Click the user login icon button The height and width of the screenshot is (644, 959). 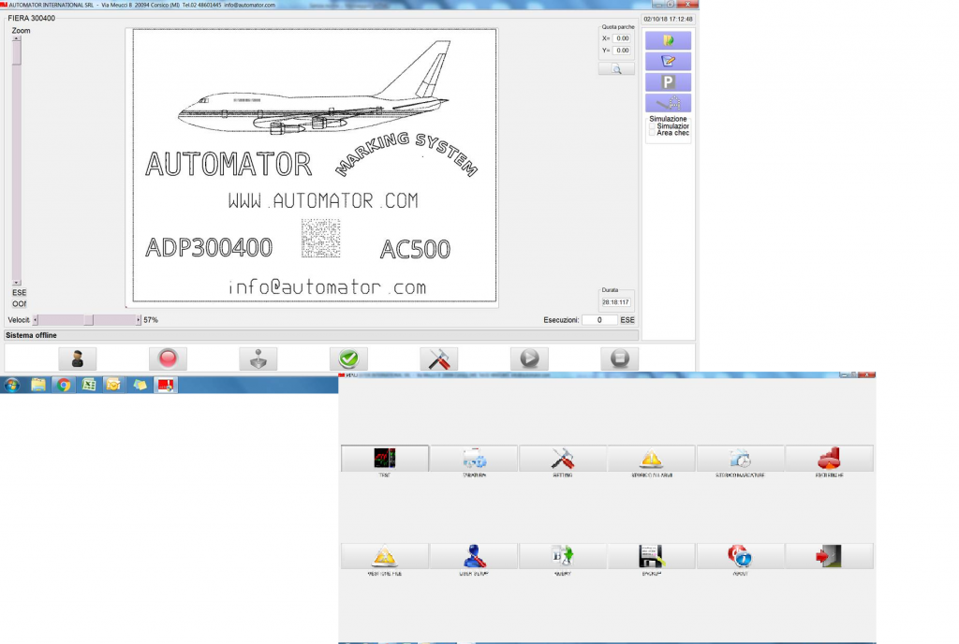tap(78, 359)
